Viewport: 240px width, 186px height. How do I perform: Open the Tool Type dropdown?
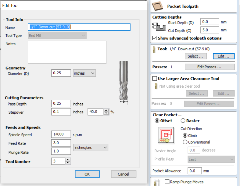57,35
